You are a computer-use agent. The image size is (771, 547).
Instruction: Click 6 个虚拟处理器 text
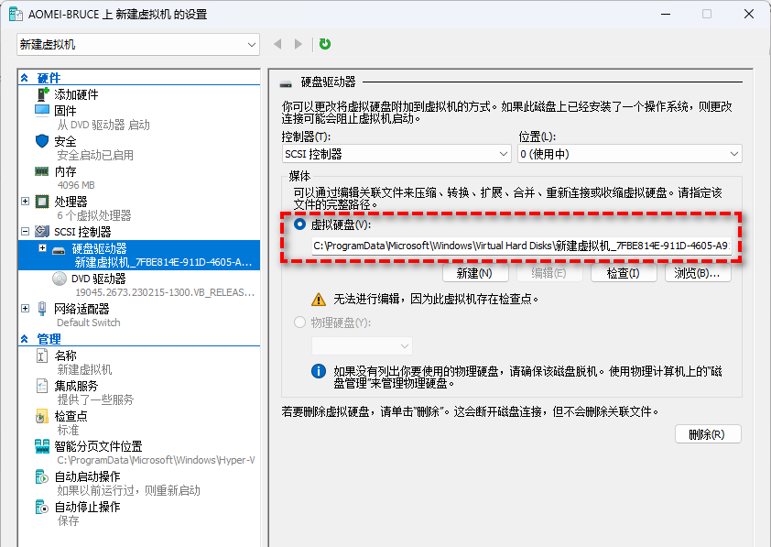coord(94,215)
